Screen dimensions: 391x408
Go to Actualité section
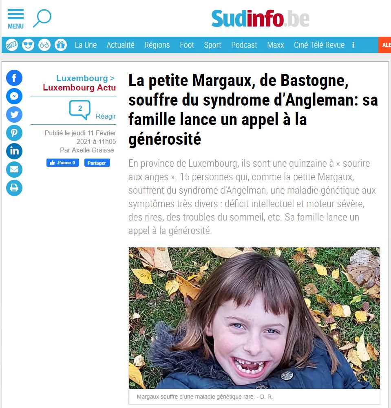[121, 45]
